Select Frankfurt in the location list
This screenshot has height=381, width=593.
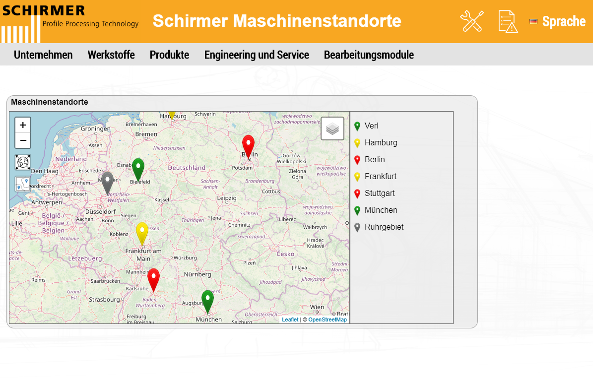pyautogui.click(x=381, y=177)
